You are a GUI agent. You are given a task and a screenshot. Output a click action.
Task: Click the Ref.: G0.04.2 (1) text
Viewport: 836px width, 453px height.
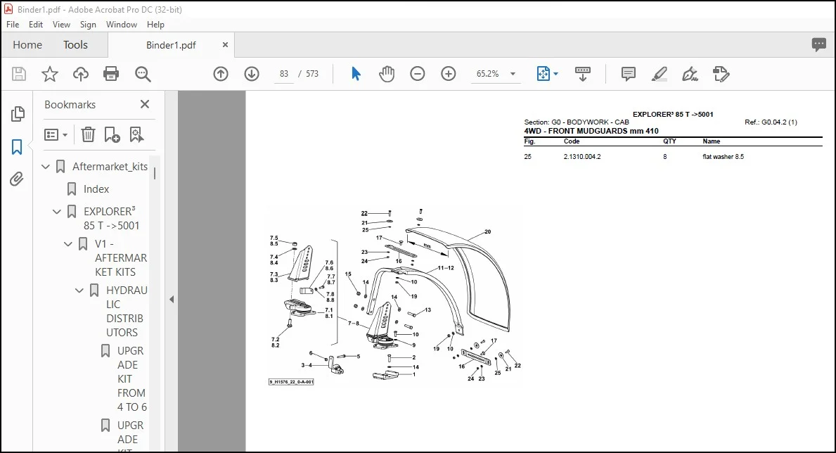click(771, 122)
